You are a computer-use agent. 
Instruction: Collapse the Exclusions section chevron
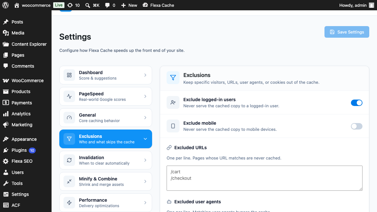pos(145,139)
